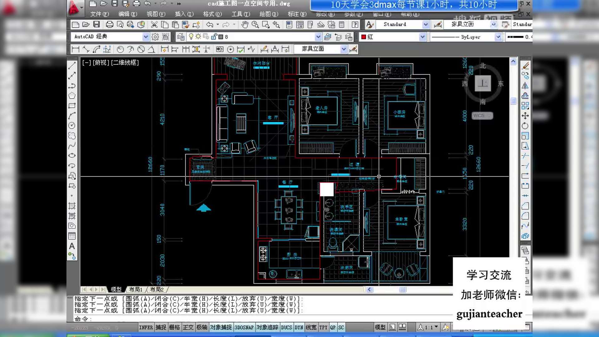Open the 标注 menu
Viewport: 599px width, 337px height.
[x=297, y=14]
